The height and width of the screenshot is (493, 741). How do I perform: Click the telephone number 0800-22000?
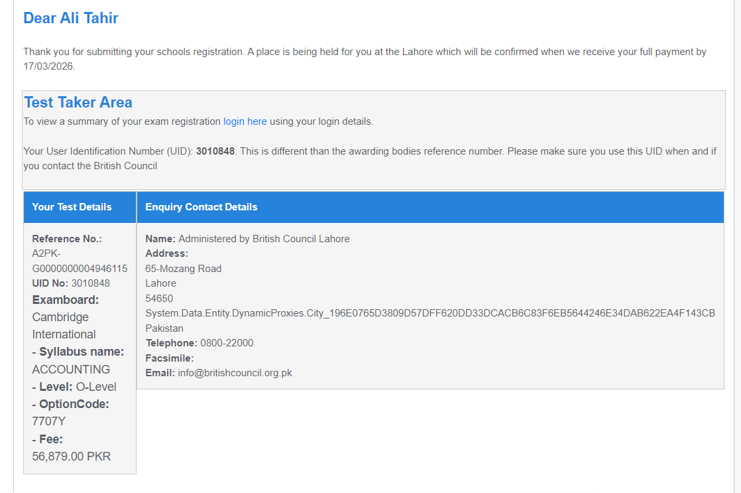coord(227,343)
